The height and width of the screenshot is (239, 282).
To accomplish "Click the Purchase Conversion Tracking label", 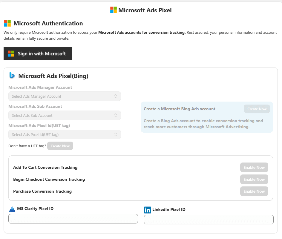I will (42, 191).
